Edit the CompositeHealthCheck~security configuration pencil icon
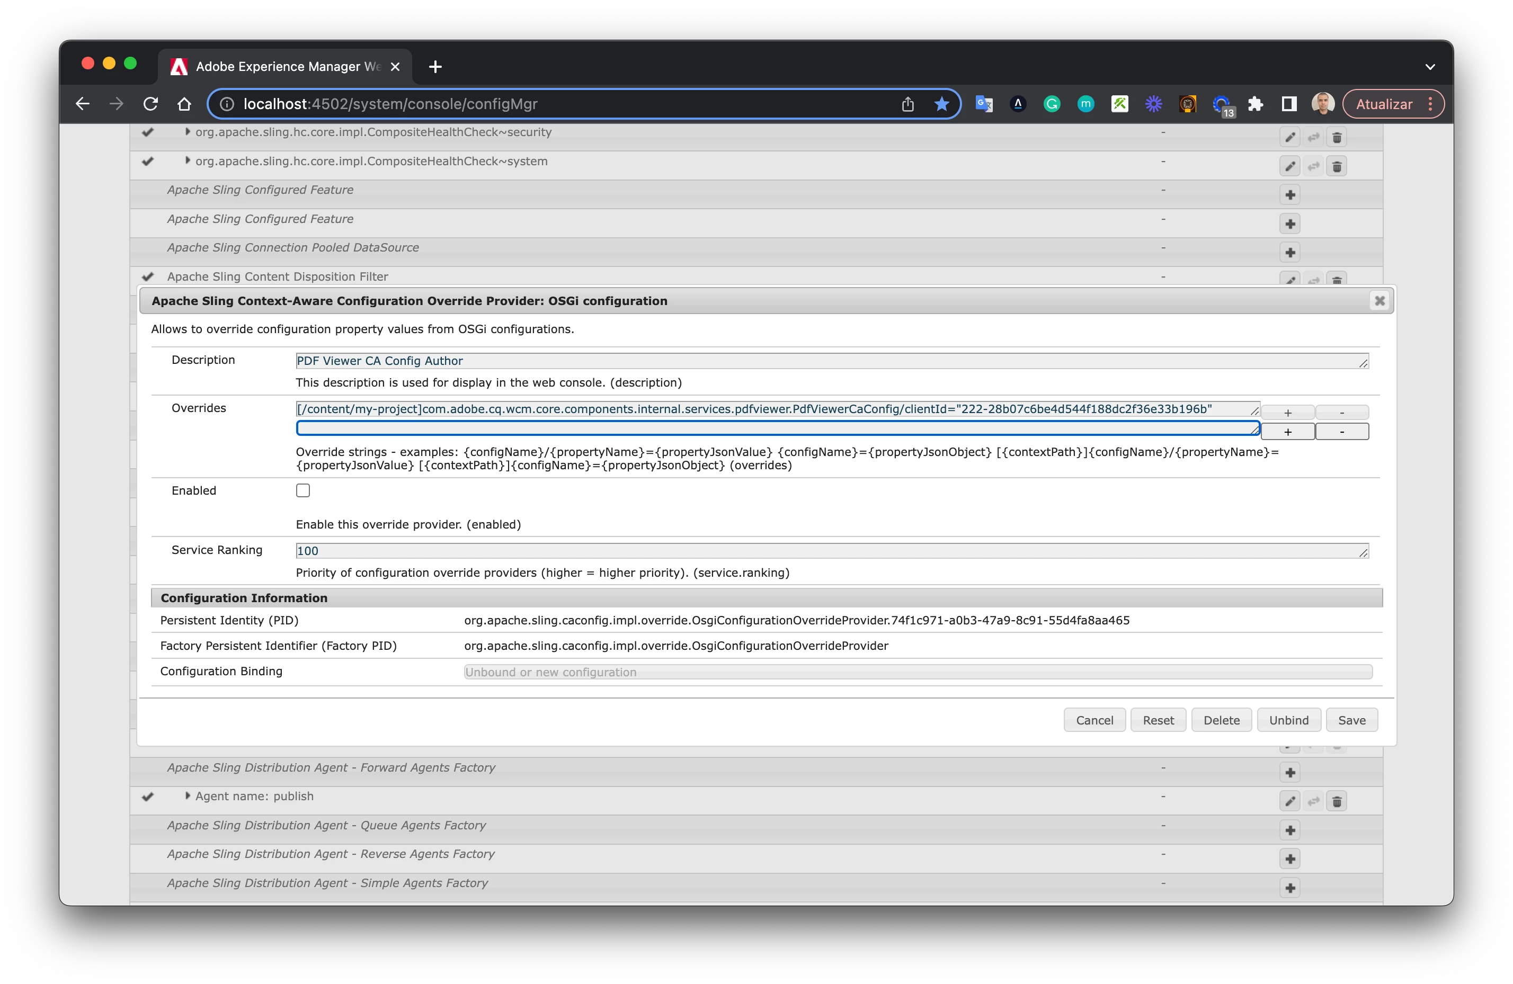1513x984 pixels. [x=1289, y=137]
